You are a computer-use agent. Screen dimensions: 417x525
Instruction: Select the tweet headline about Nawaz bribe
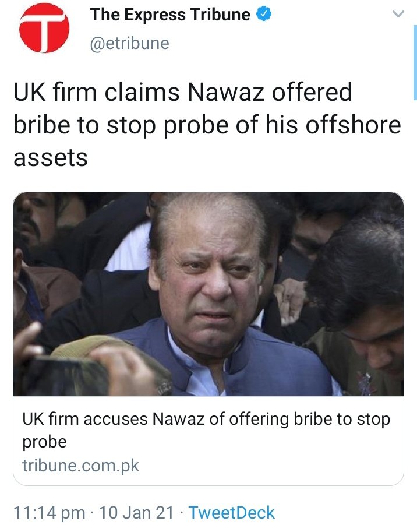(x=207, y=125)
